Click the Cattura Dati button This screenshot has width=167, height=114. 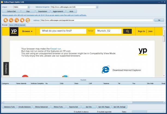[11, 11]
